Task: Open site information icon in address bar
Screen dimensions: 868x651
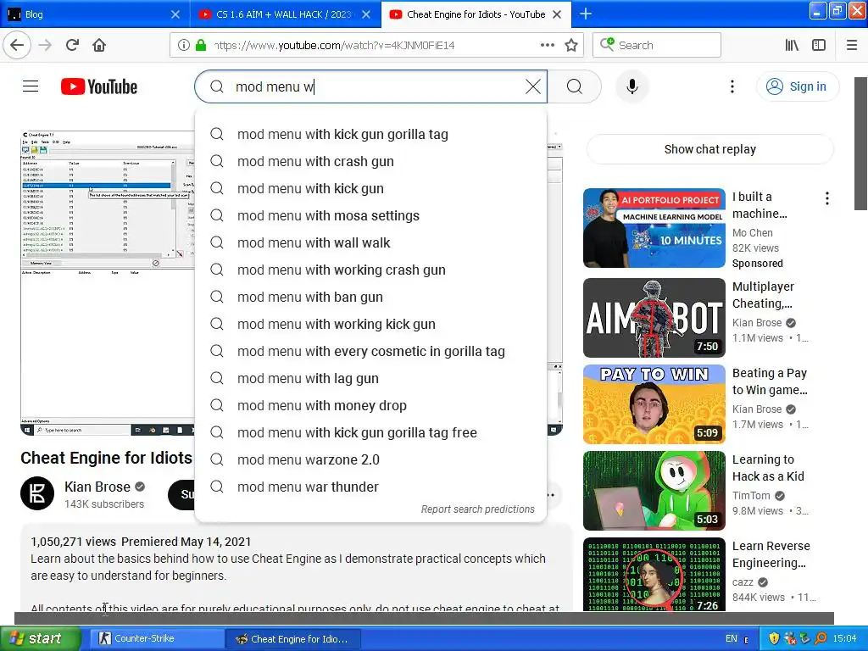Action: 184,45
